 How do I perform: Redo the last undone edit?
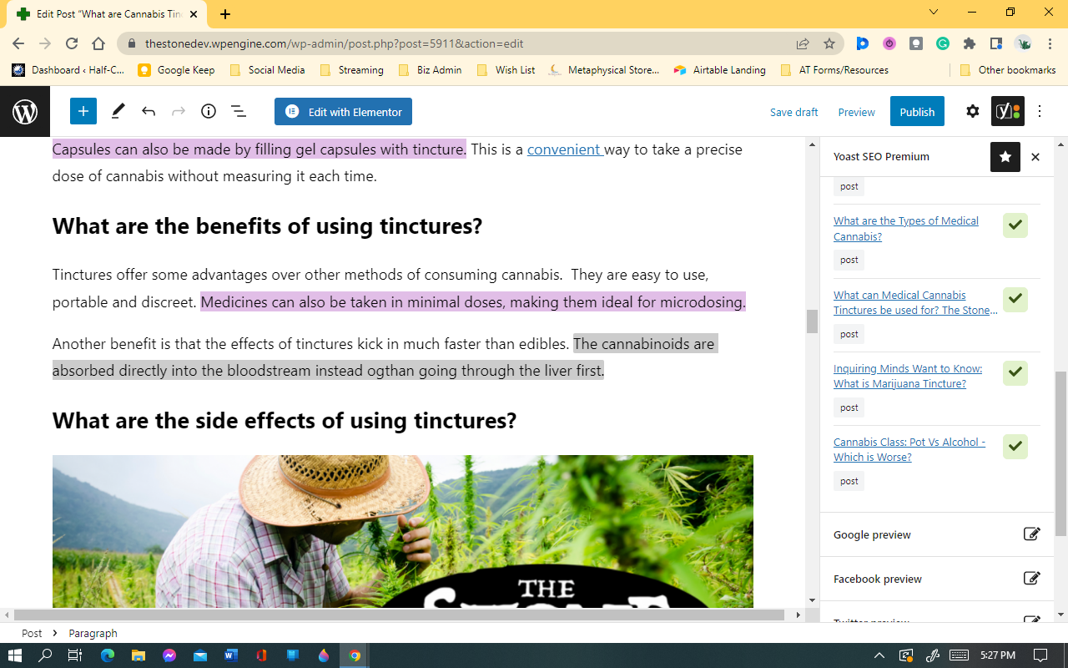pyautogui.click(x=179, y=111)
